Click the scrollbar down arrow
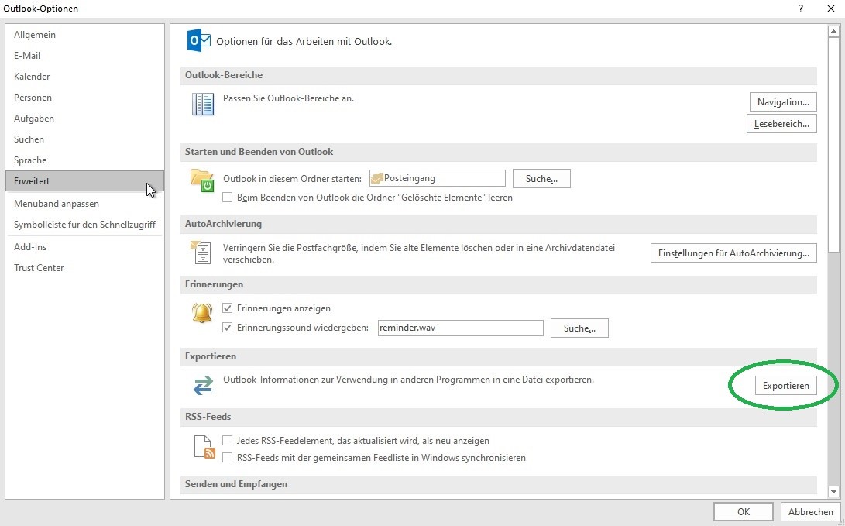The image size is (845, 526). [833, 491]
